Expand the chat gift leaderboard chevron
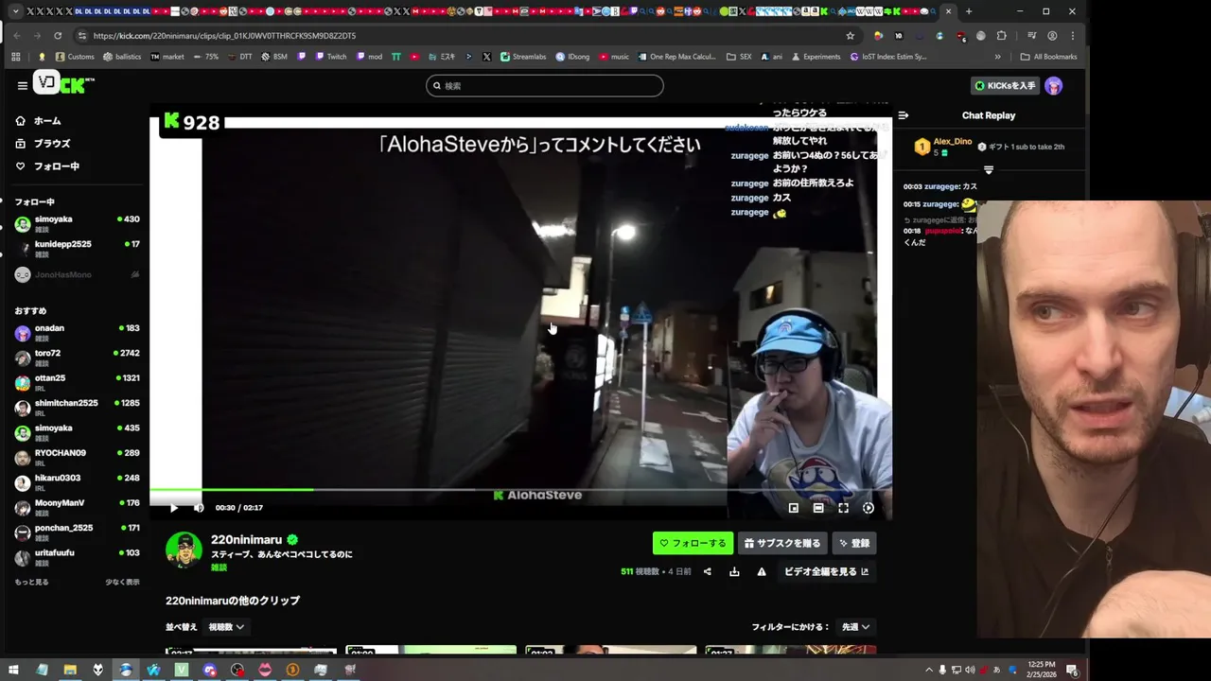This screenshot has width=1211, height=681. pos(989,170)
